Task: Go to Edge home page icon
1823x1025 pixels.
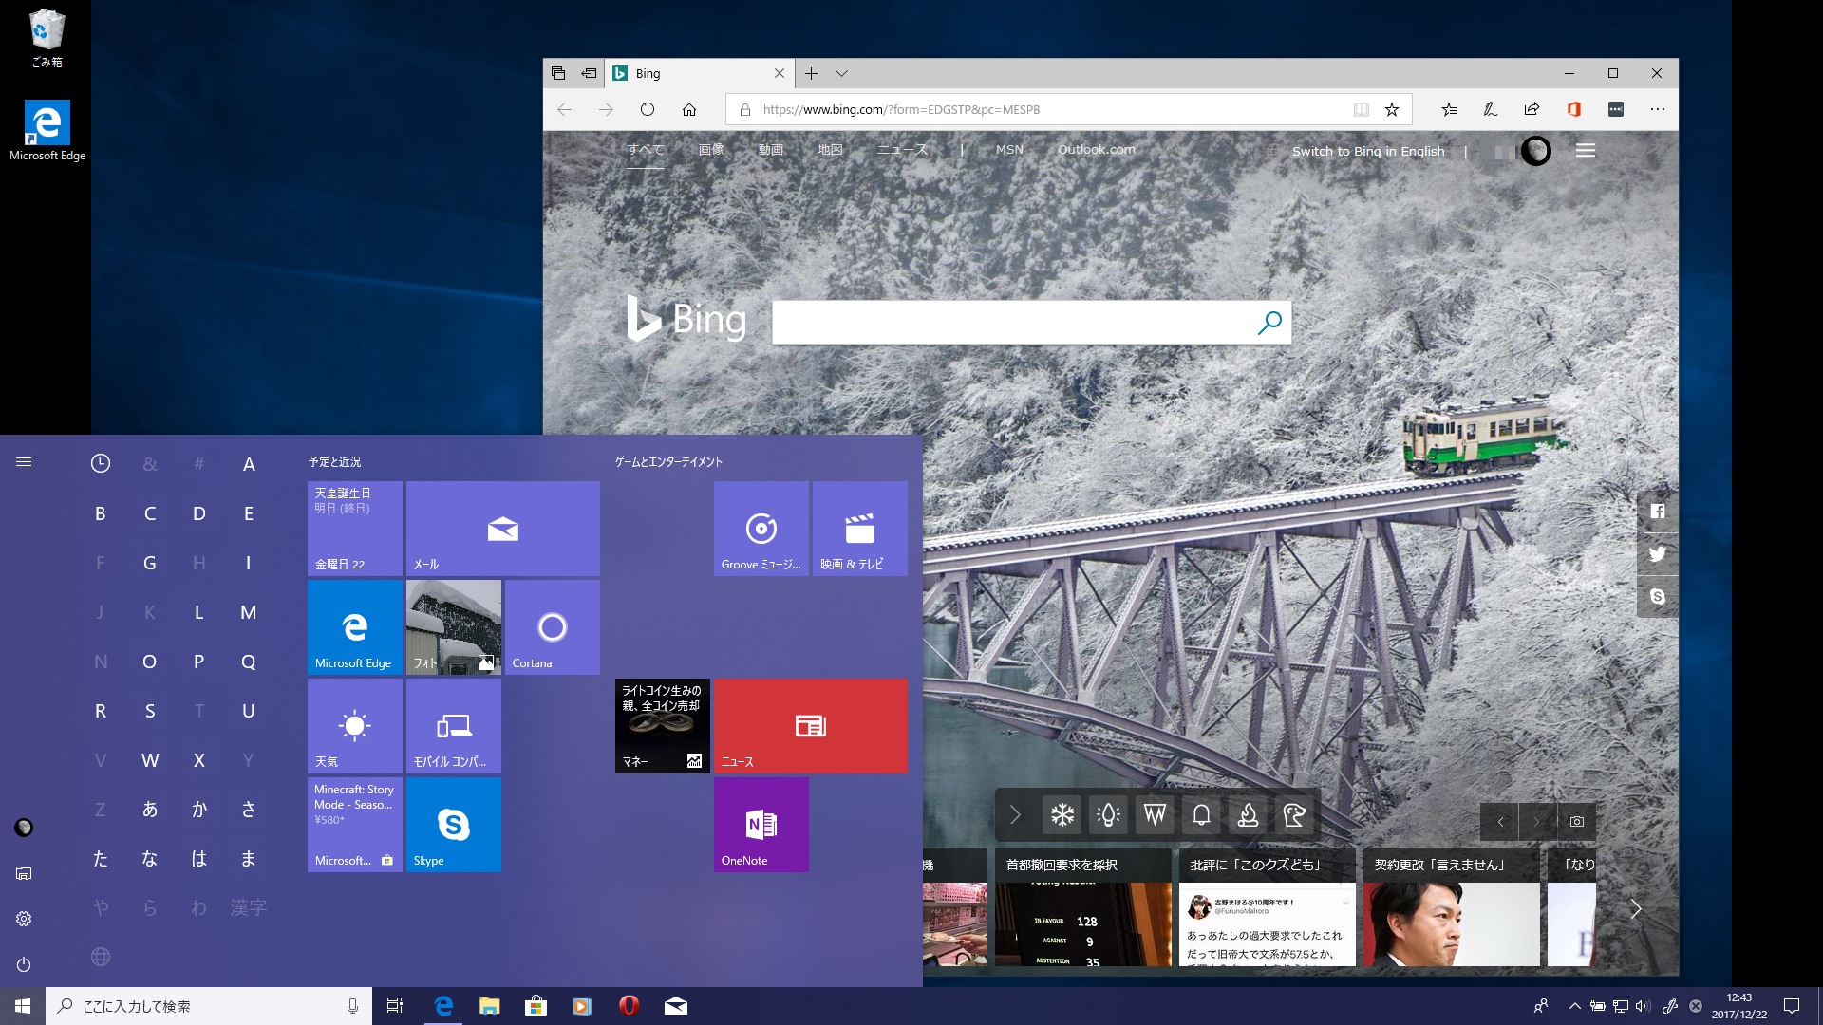Action: click(x=689, y=109)
